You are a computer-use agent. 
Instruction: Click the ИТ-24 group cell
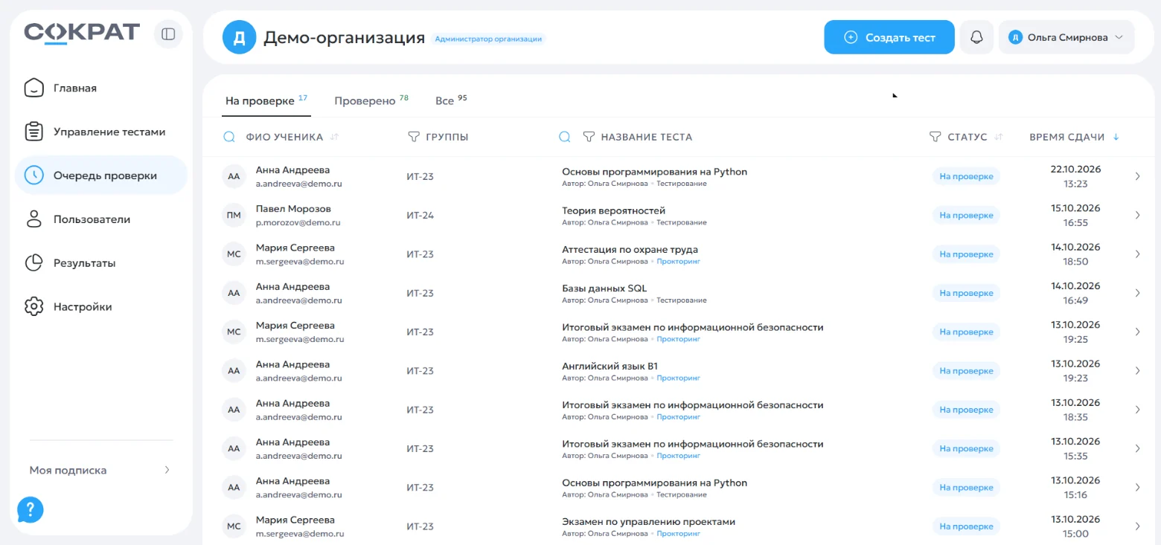click(x=420, y=216)
